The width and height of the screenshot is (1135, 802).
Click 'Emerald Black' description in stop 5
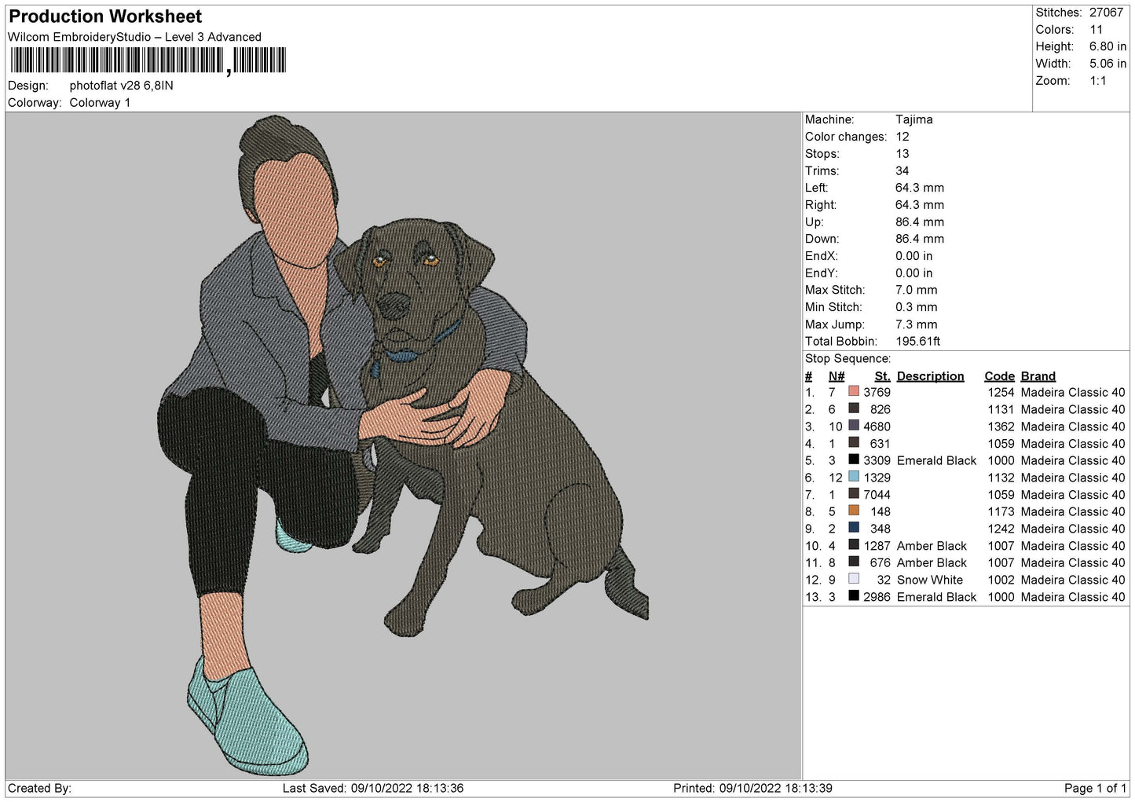click(x=936, y=460)
